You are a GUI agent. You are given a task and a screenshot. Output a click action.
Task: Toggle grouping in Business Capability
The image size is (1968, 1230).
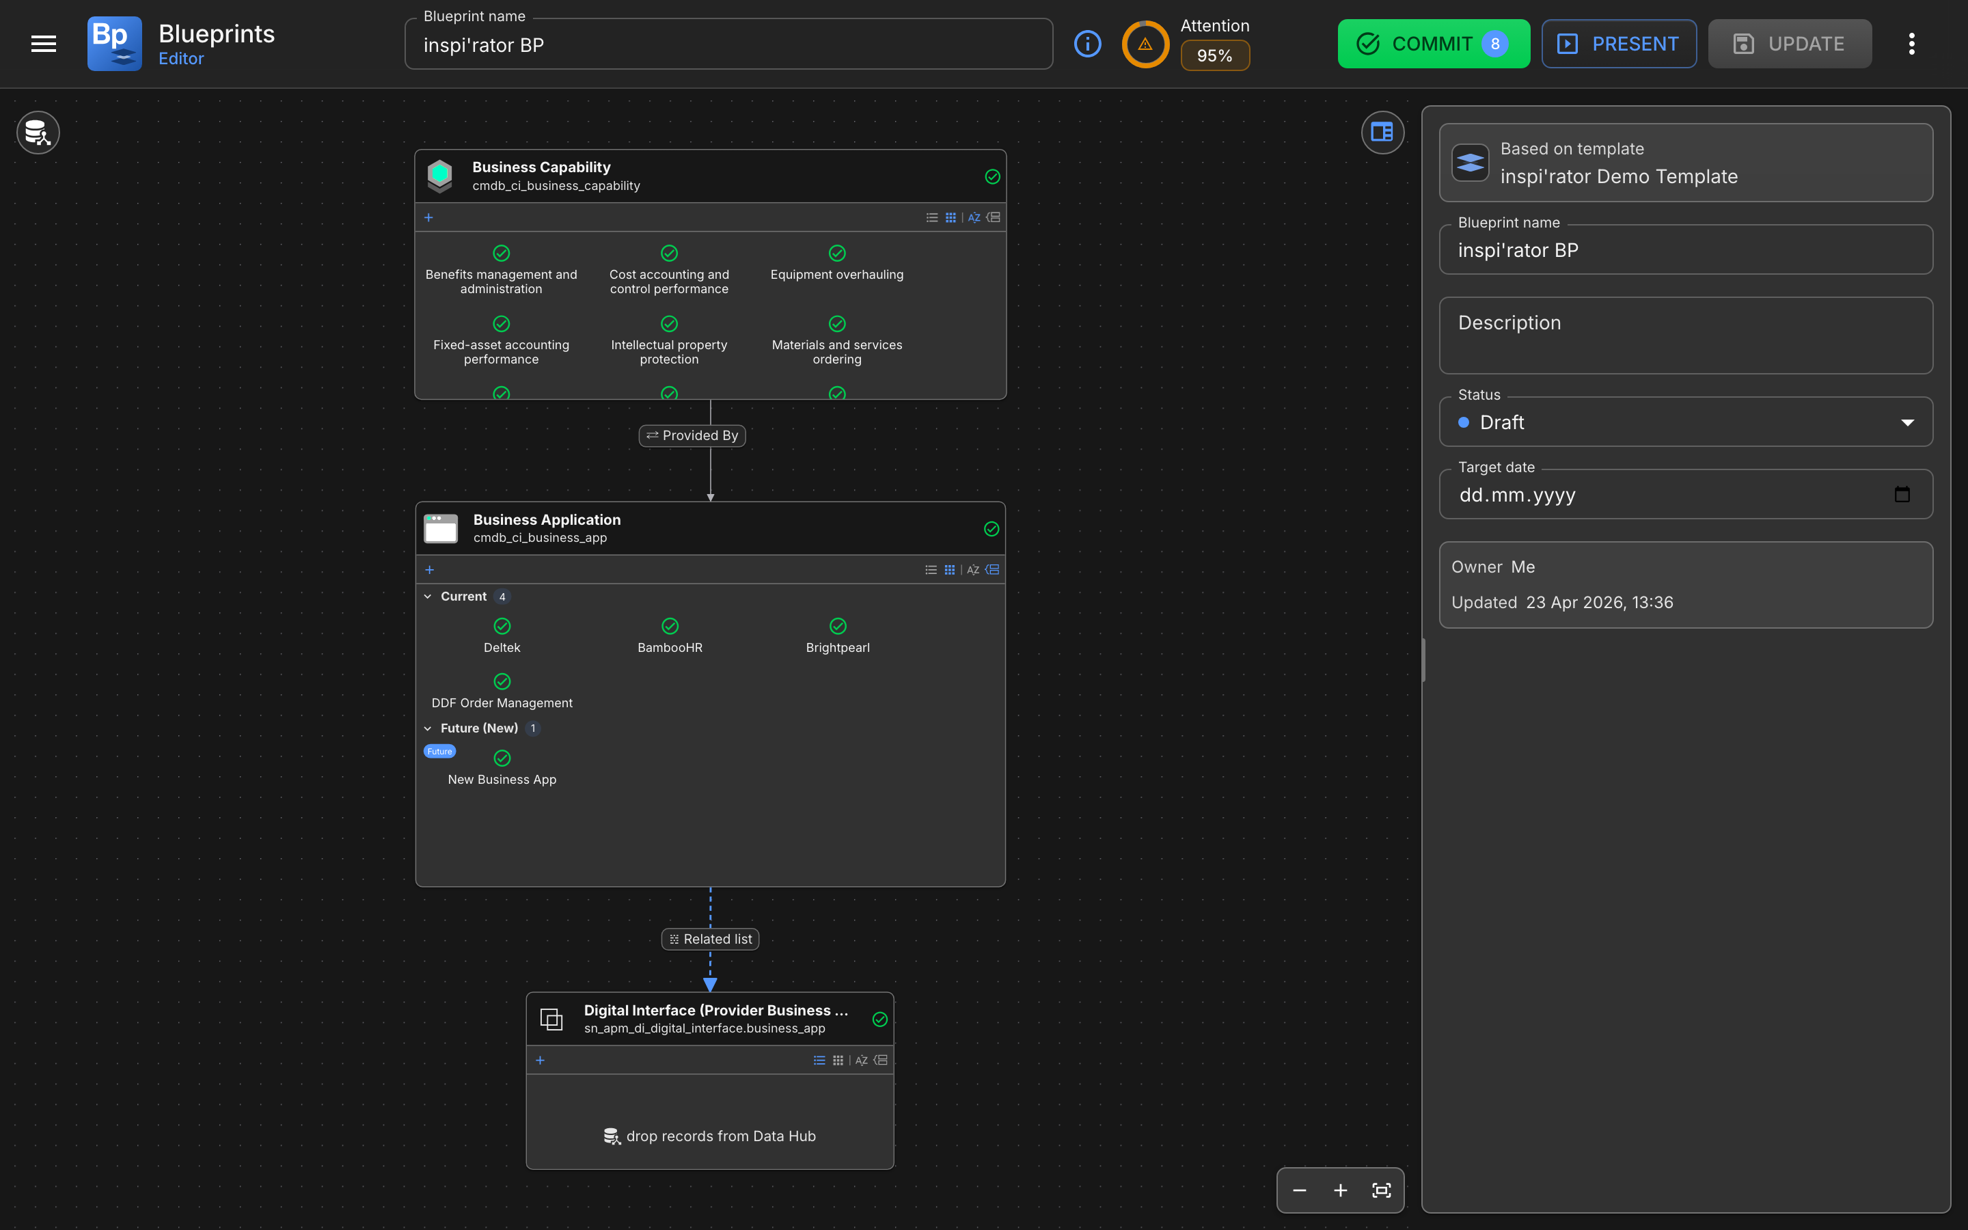pyautogui.click(x=993, y=217)
